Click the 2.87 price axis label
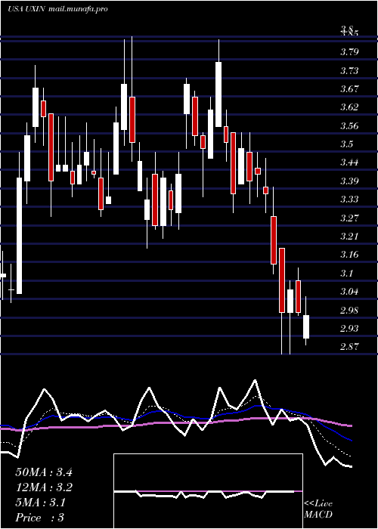 pyautogui.click(x=349, y=346)
